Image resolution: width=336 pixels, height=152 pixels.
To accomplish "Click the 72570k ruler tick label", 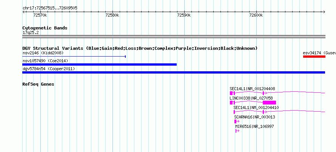I will click(40, 15).
